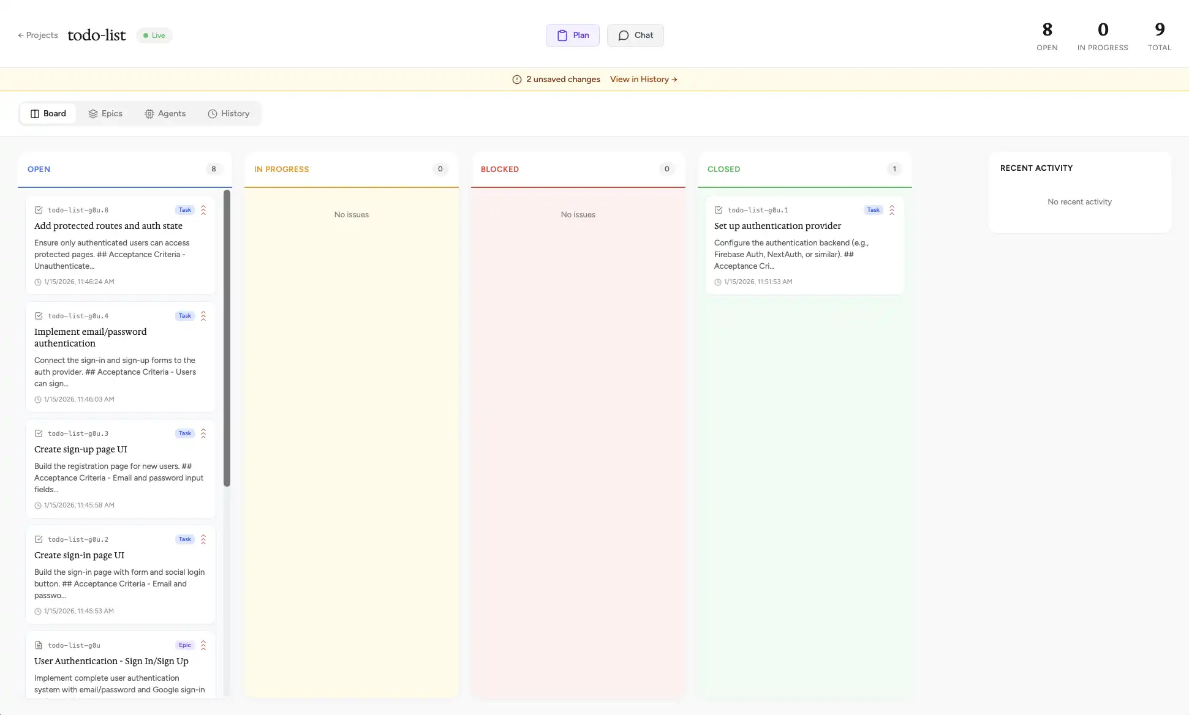
Task: Toggle the checkbox icon on the Create sign-in page UI card
Action: coord(39,539)
